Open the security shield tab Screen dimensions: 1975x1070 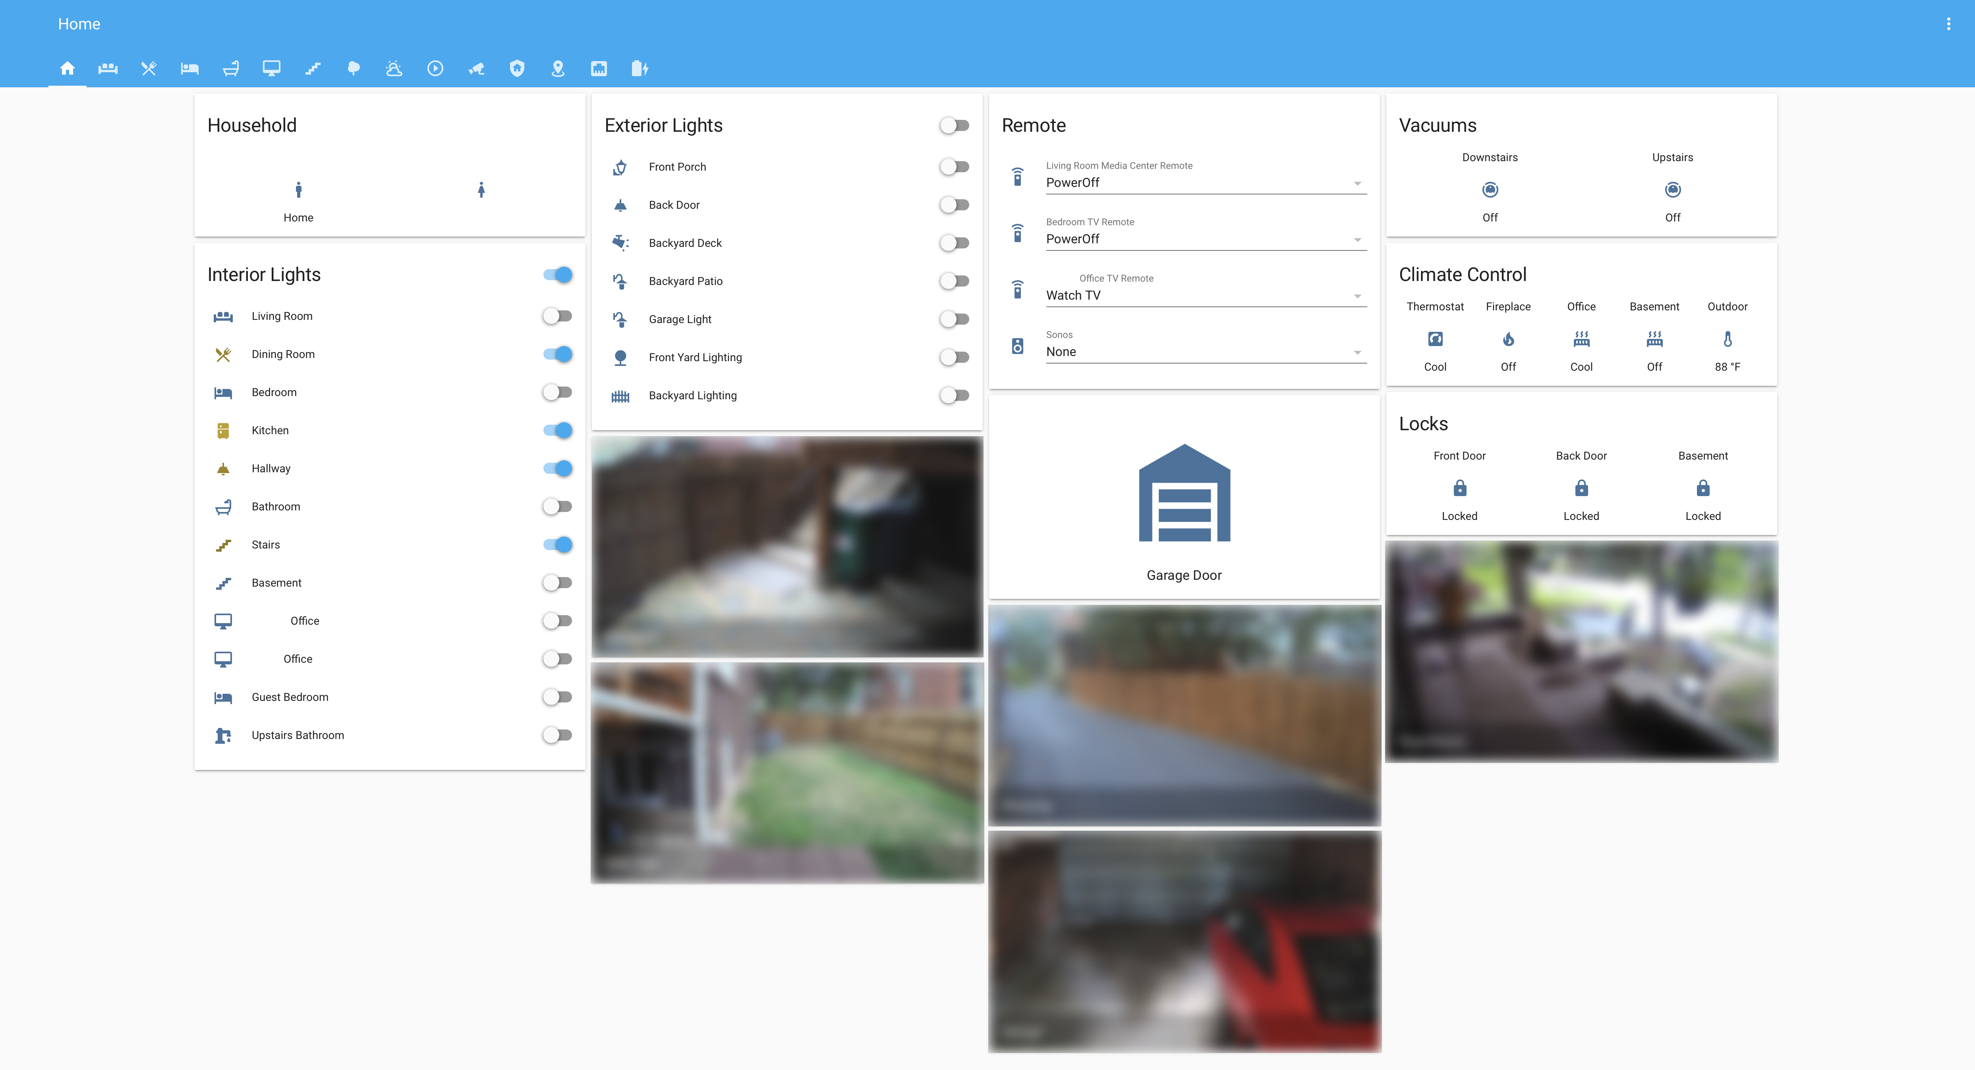click(x=517, y=68)
